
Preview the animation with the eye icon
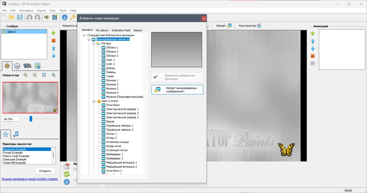point(47,17)
